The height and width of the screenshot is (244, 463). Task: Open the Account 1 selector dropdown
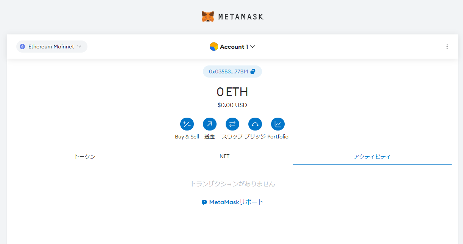(x=232, y=47)
